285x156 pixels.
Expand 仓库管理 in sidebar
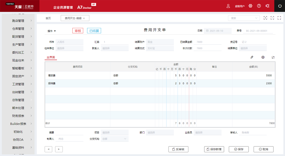18,29
